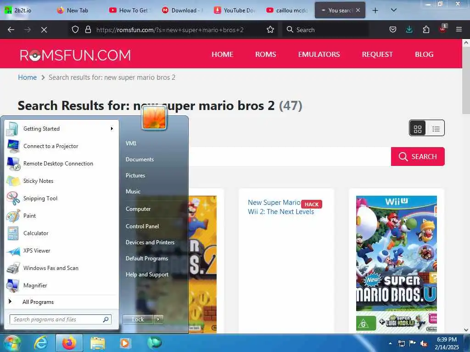Screen dimensions: 470x352
Task: Open Internet Explorer from taskbar
Action: tap(41, 343)
